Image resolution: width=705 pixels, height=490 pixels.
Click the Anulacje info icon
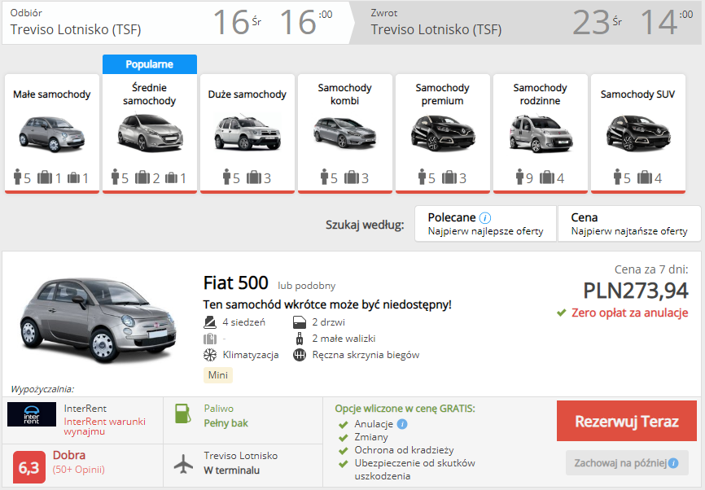pos(402,424)
